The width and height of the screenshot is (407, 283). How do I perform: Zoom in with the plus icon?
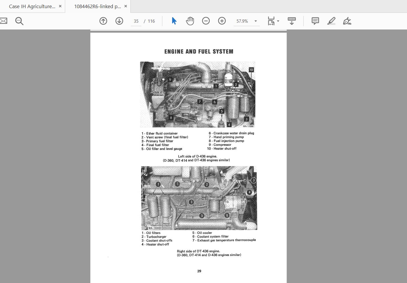click(x=222, y=21)
